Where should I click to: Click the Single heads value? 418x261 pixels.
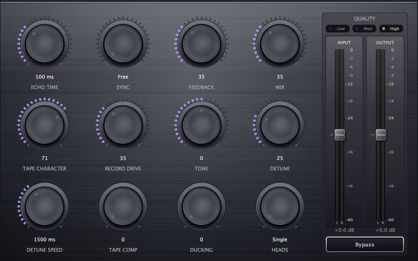point(280,240)
